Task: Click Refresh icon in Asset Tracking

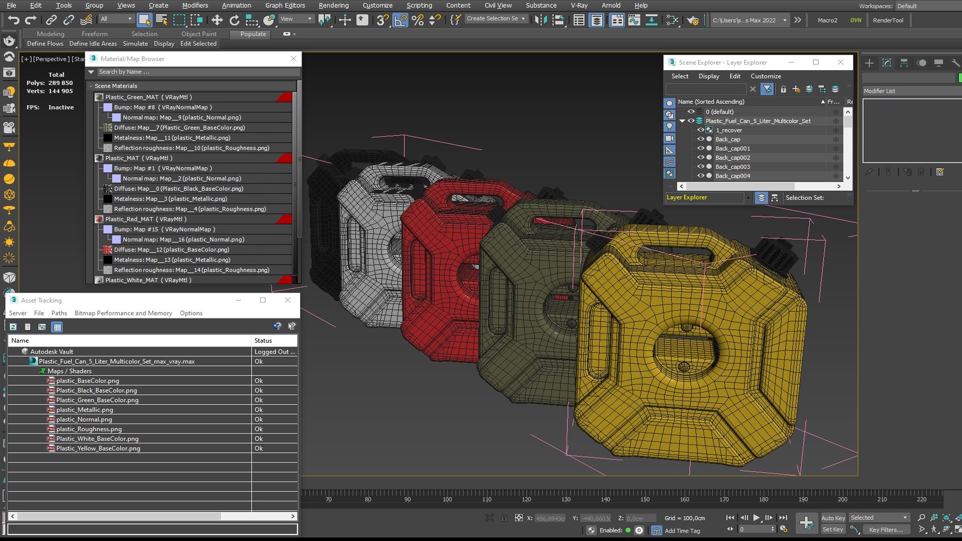Action: point(13,327)
